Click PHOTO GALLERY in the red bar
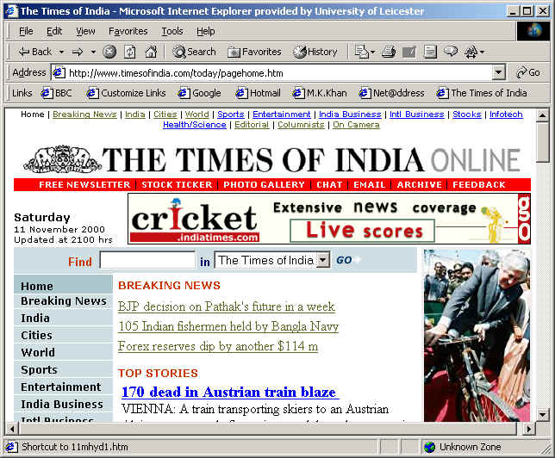Screen dimensions: 555x458 264,184
